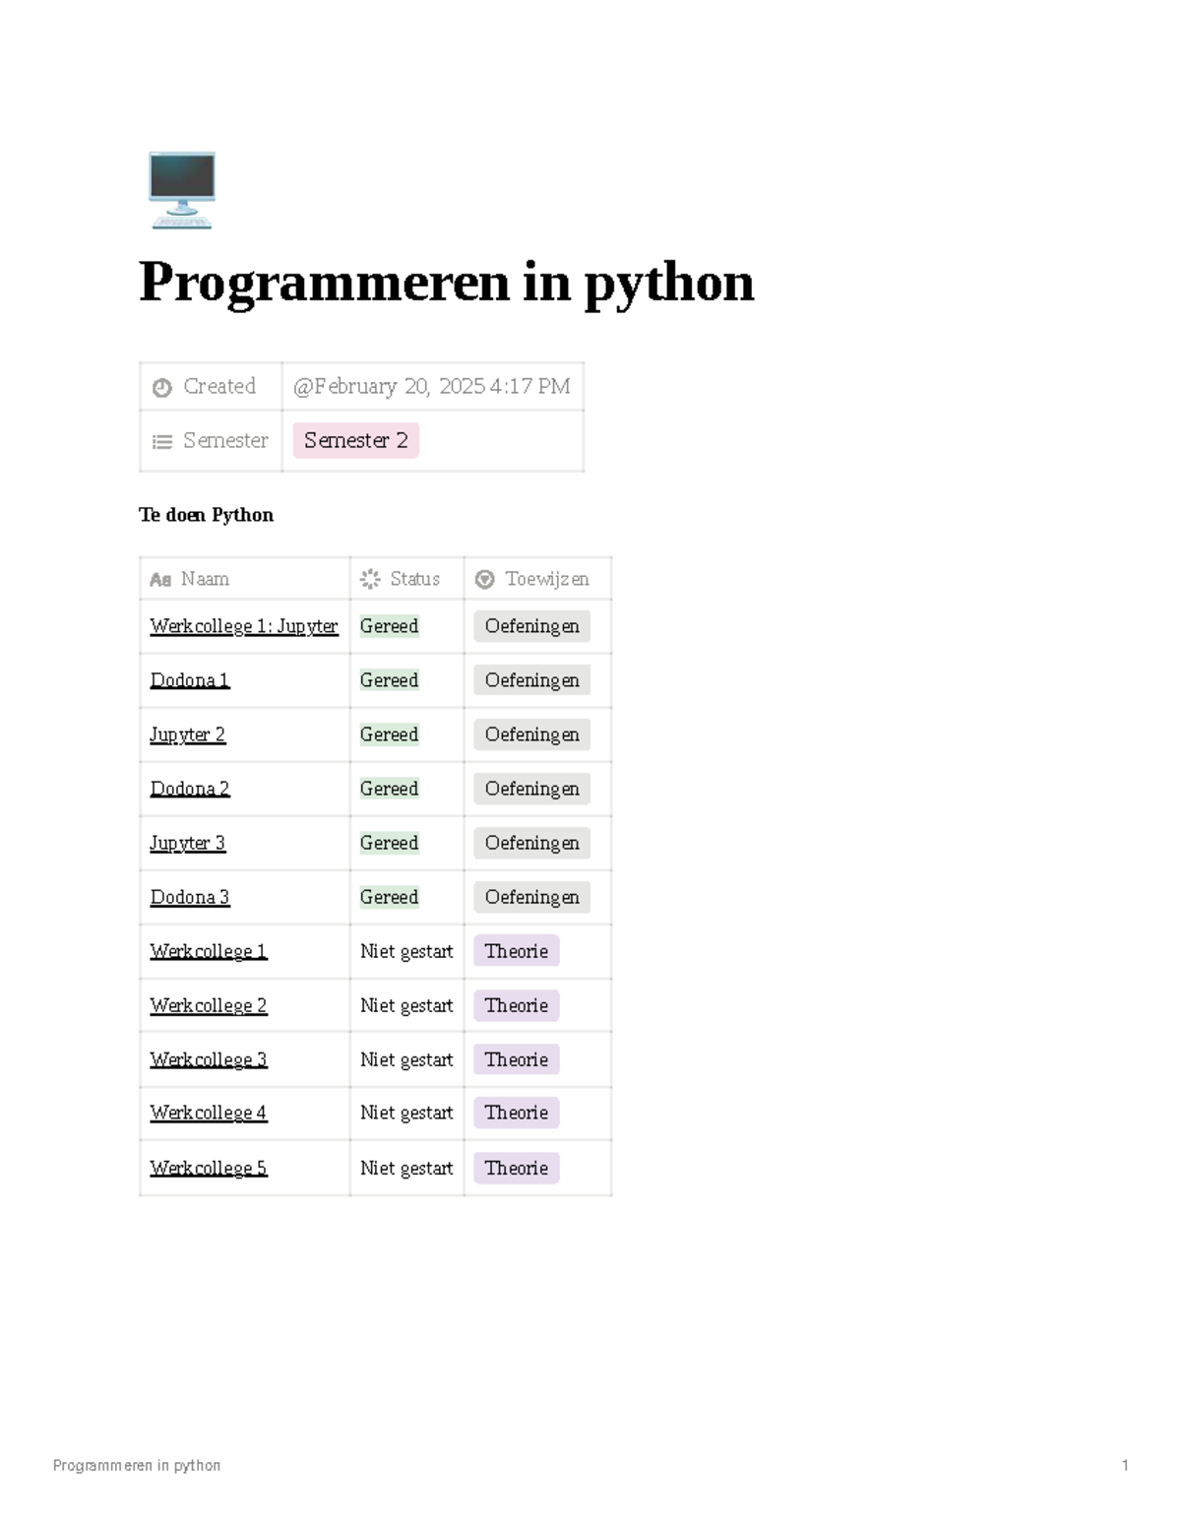Click Oefeningen tag in Jupyter 2 row

532,734
